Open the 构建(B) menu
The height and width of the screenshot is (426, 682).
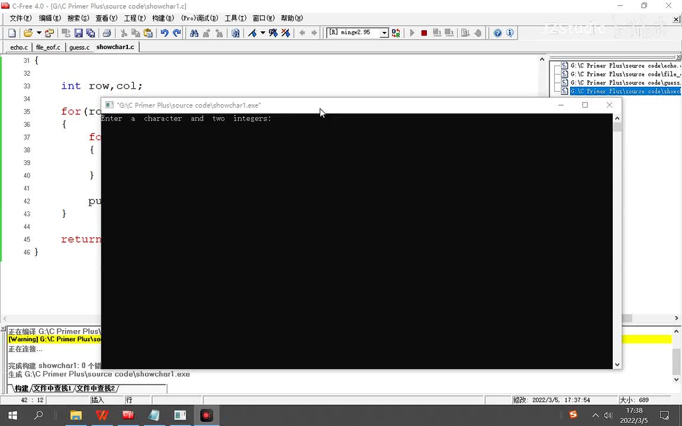163,18
